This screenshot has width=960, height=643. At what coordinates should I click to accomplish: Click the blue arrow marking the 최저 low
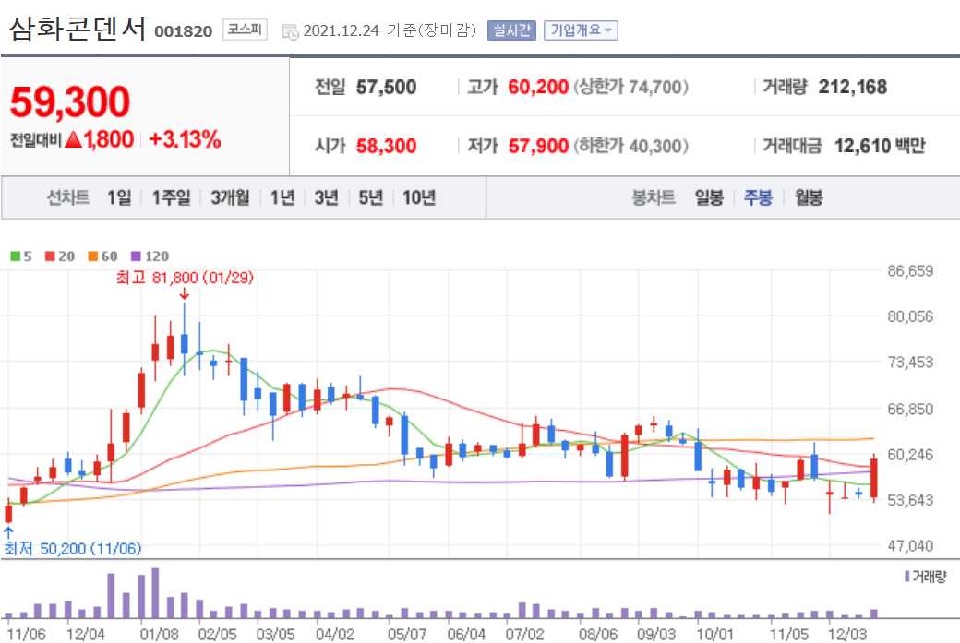tap(8, 533)
